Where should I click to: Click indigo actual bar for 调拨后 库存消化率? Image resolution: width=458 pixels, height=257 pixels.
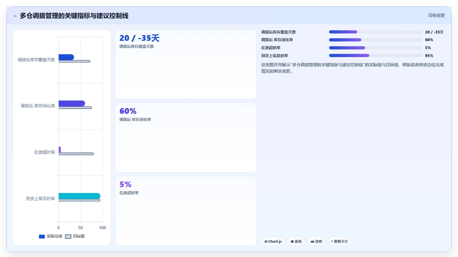pyautogui.click(x=72, y=103)
